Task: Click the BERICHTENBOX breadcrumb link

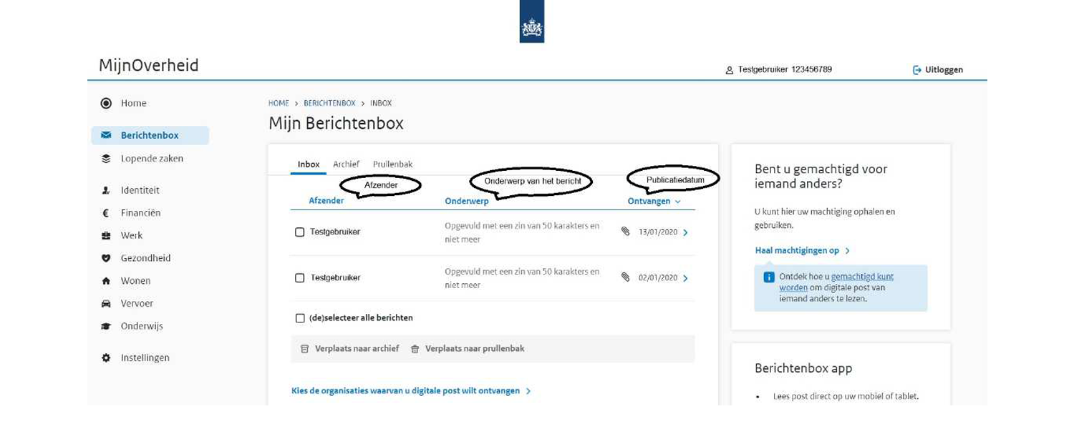Action: click(x=329, y=103)
